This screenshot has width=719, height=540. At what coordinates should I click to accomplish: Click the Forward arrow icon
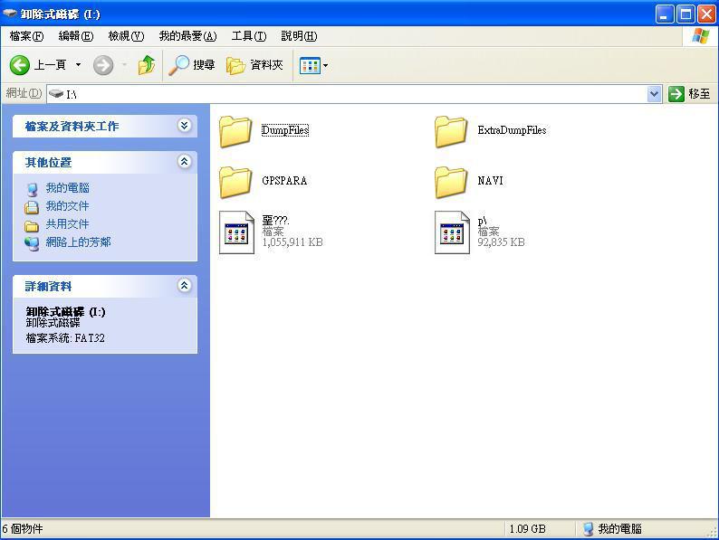click(103, 65)
